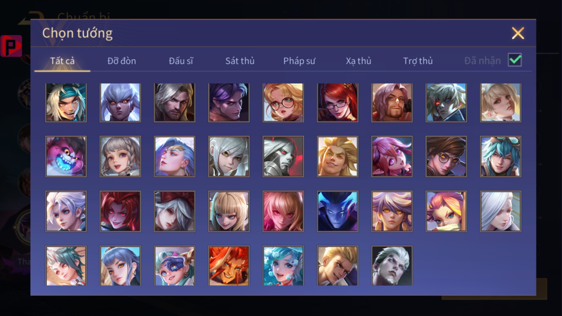Screen dimensions: 562x316
Task: Open the Sát thủ tab
Action: click(240, 61)
